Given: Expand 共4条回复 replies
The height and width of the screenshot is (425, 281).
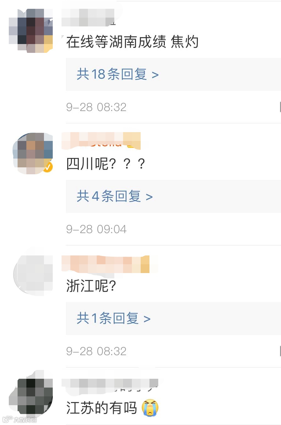Looking at the screenshot, I should [115, 197].
